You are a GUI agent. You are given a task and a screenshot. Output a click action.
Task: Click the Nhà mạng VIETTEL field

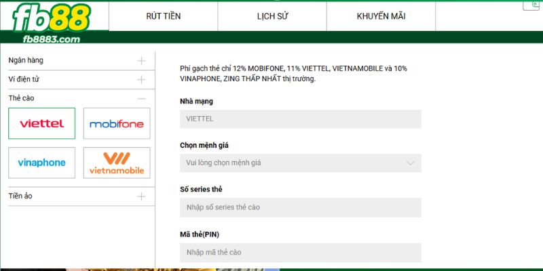coord(301,119)
